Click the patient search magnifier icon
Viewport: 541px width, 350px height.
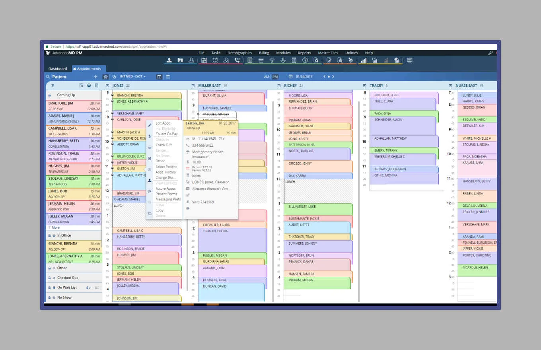click(48, 77)
